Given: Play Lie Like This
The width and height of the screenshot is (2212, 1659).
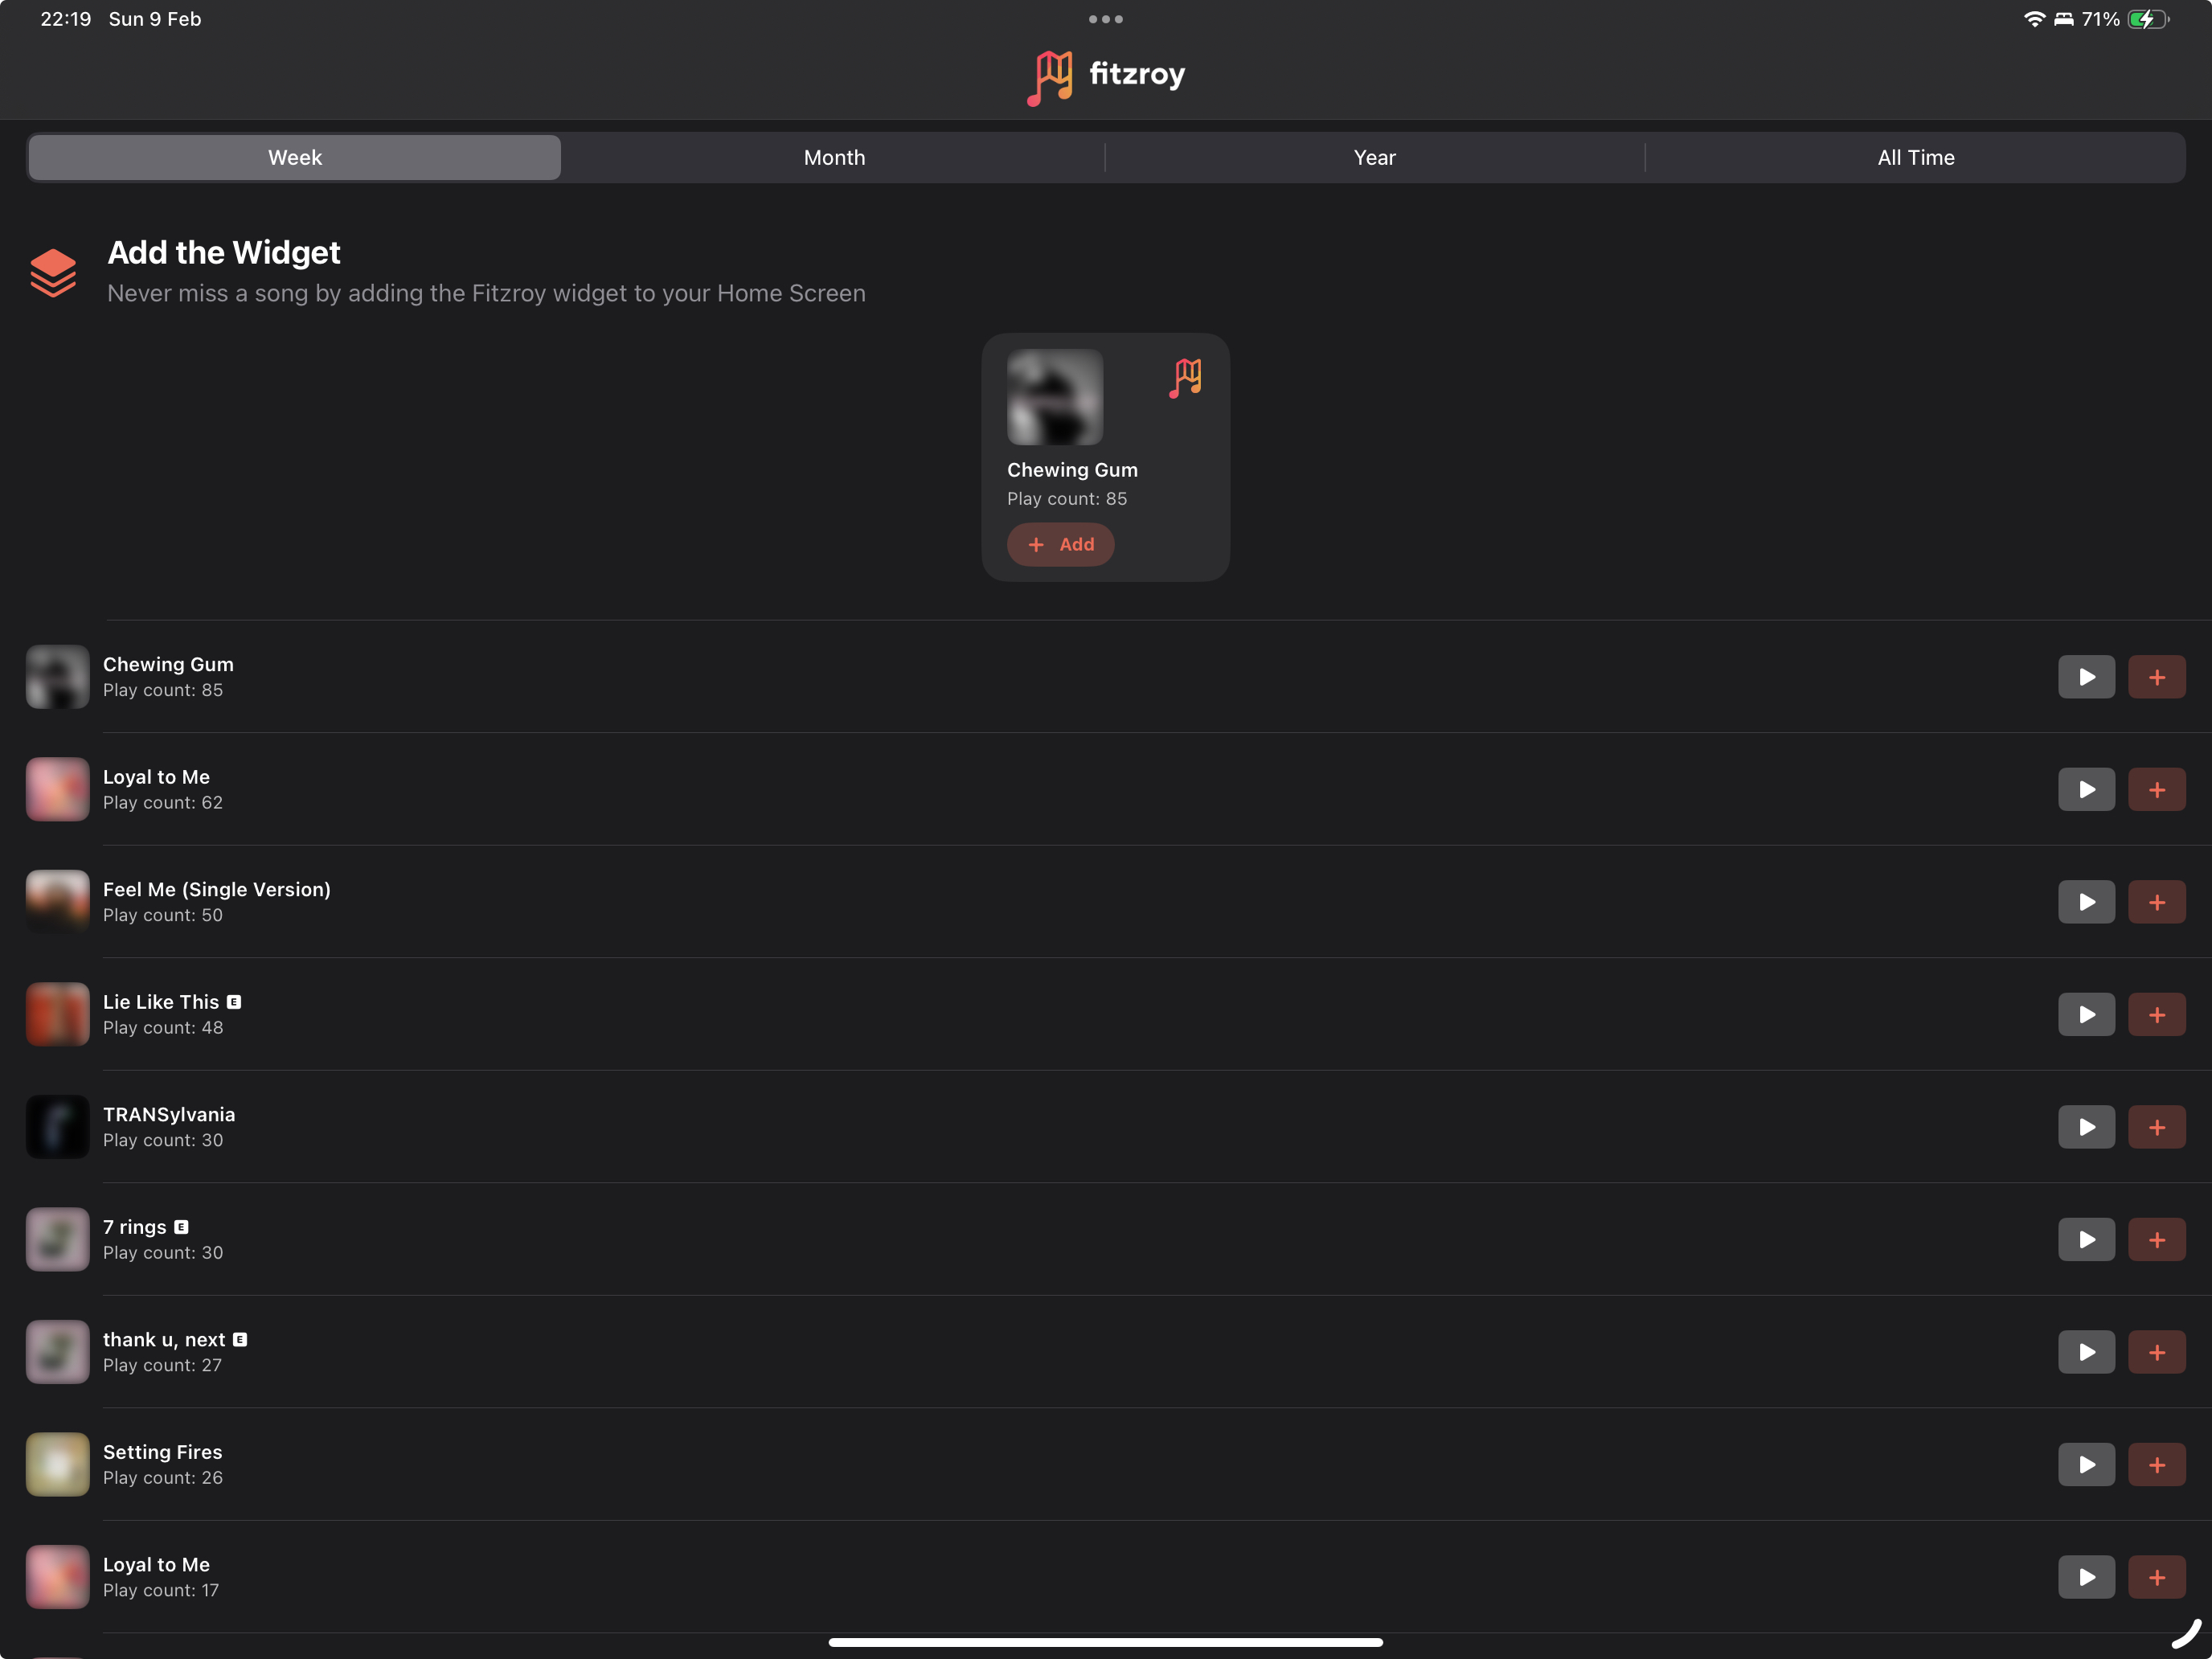Looking at the screenshot, I should pos(2086,1015).
